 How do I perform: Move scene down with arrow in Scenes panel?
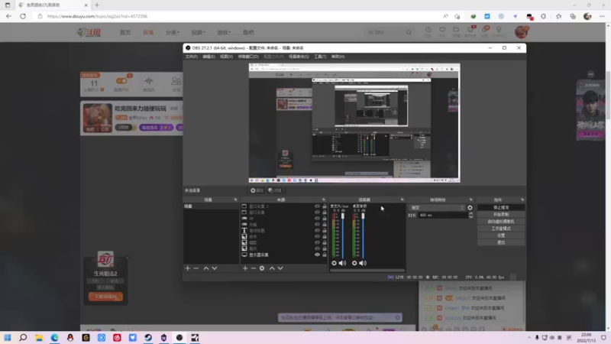coord(215,268)
